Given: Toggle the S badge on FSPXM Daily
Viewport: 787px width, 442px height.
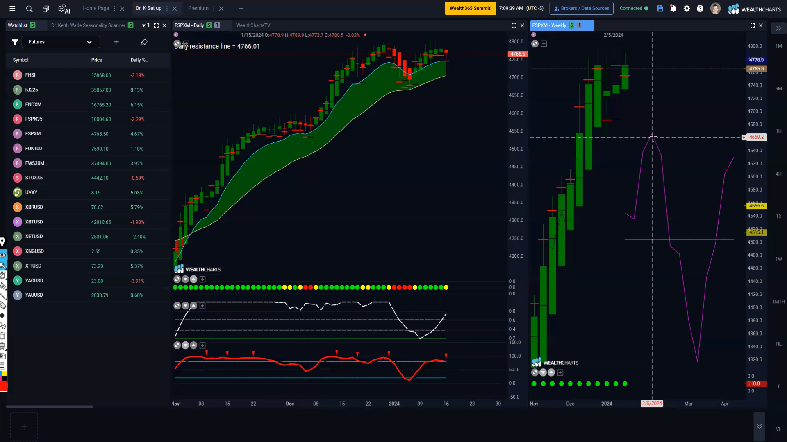Looking at the screenshot, I should [209, 25].
